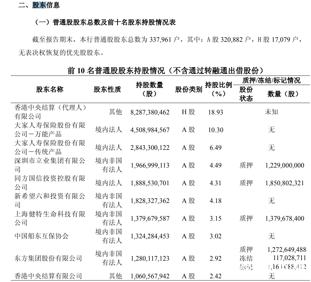Click the frozen amount "117,028,711"

pyautogui.click(x=290, y=258)
